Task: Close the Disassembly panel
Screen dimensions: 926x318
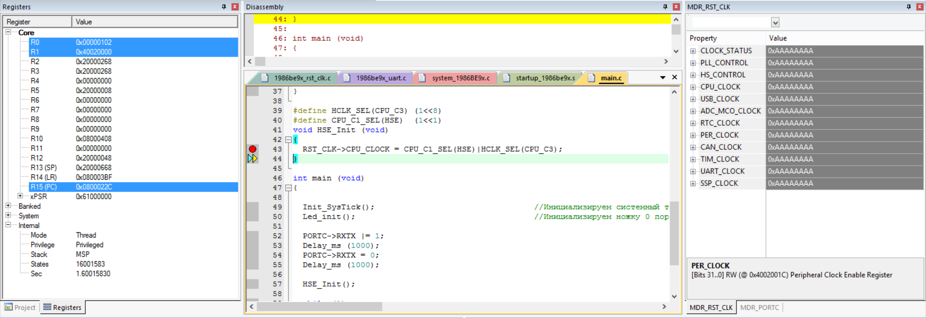Action: pyautogui.click(x=676, y=7)
